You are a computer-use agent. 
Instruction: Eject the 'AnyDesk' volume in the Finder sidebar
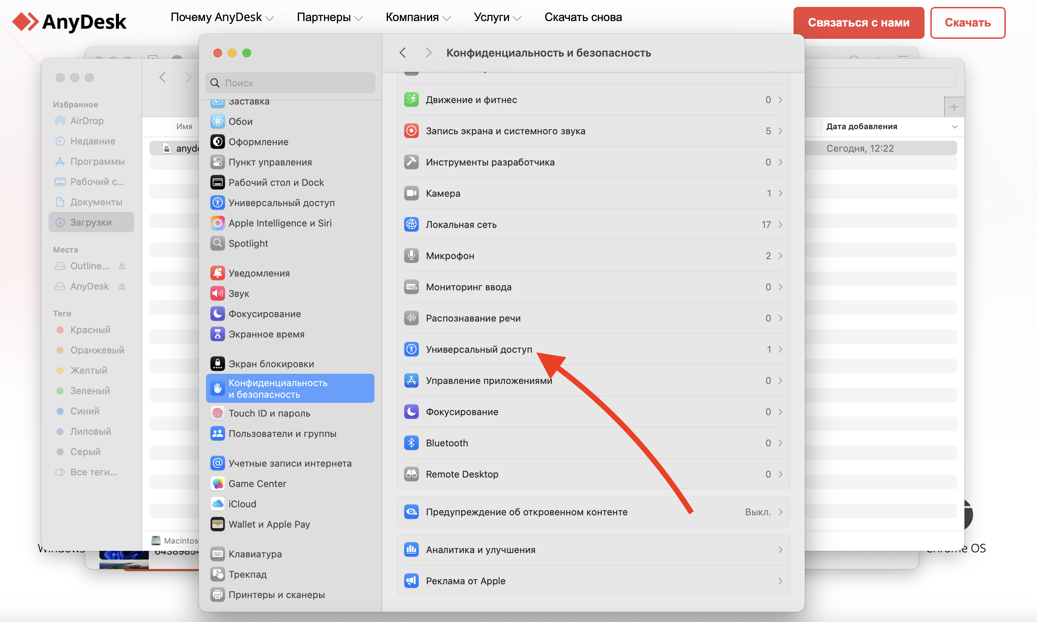pyautogui.click(x=122, y=286)
